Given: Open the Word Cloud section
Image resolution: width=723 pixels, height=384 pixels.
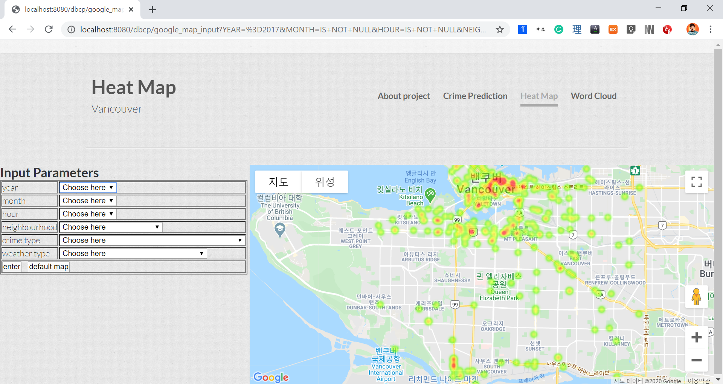Looking at the screenshot, I should [x=593, y=96].
